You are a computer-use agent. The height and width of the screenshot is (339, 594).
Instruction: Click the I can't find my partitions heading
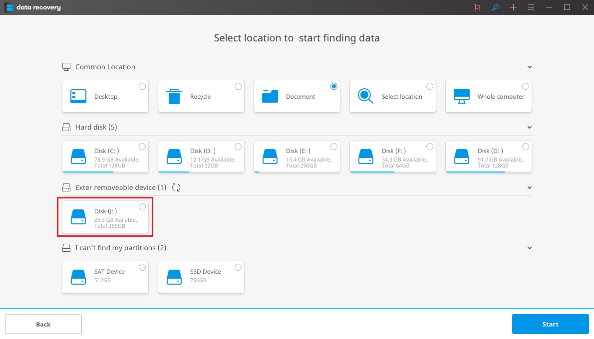point(121,248)
